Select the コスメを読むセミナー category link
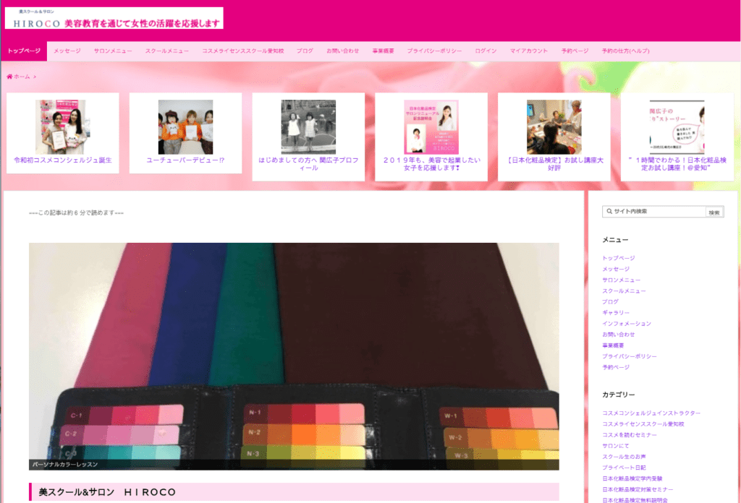The height and width of the screenshot is (503, 741). point(630,435)
